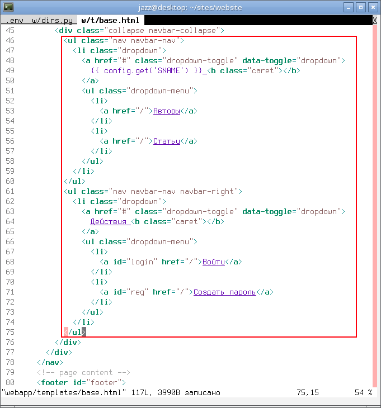Click 'data-toggle' attribute on line 48
The width and height of the screenshot is (381, 408).
point(267,61)
